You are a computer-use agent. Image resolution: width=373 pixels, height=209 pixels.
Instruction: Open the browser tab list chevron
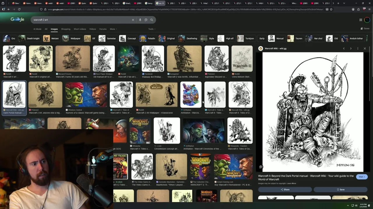344,3
